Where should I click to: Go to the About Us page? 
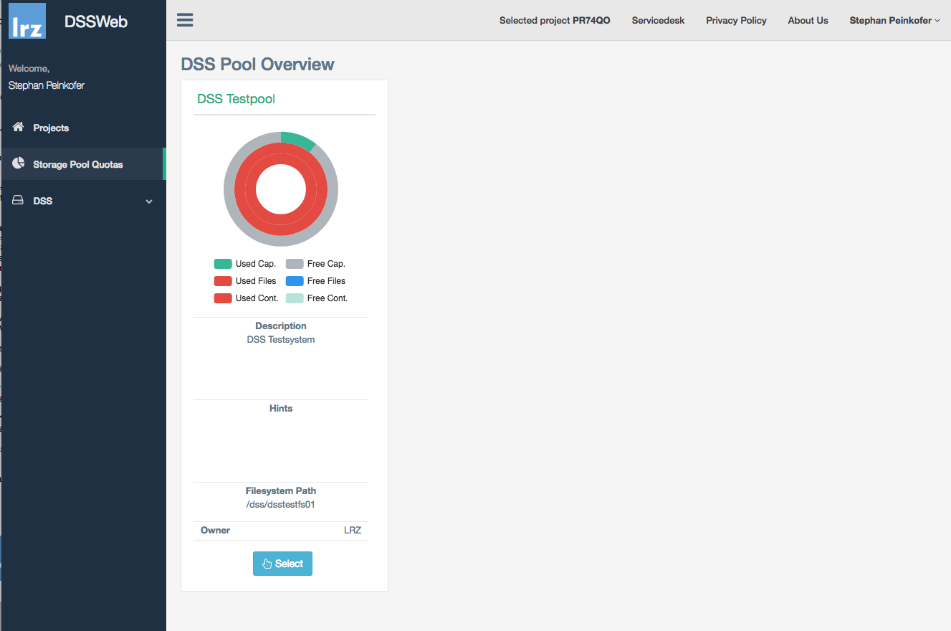808,21
